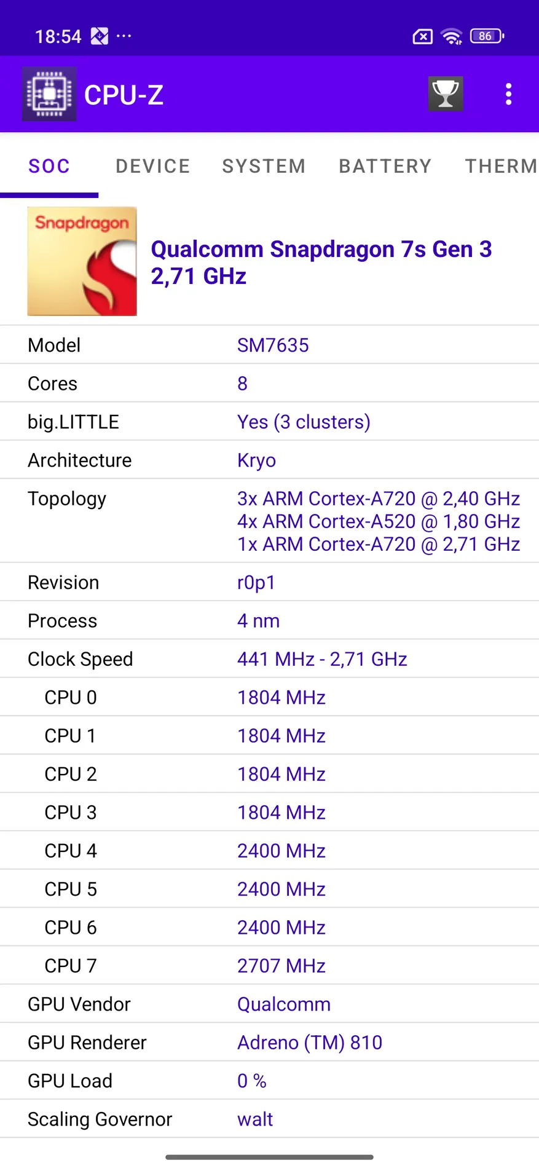Open the trophy benchmark icon
Viewport: 539px width, 1168px height.
click(446, 94)
